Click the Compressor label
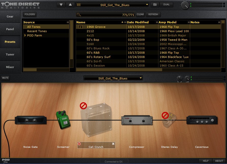The height and width of the screenshot is (164, 227). click(137, 147)
